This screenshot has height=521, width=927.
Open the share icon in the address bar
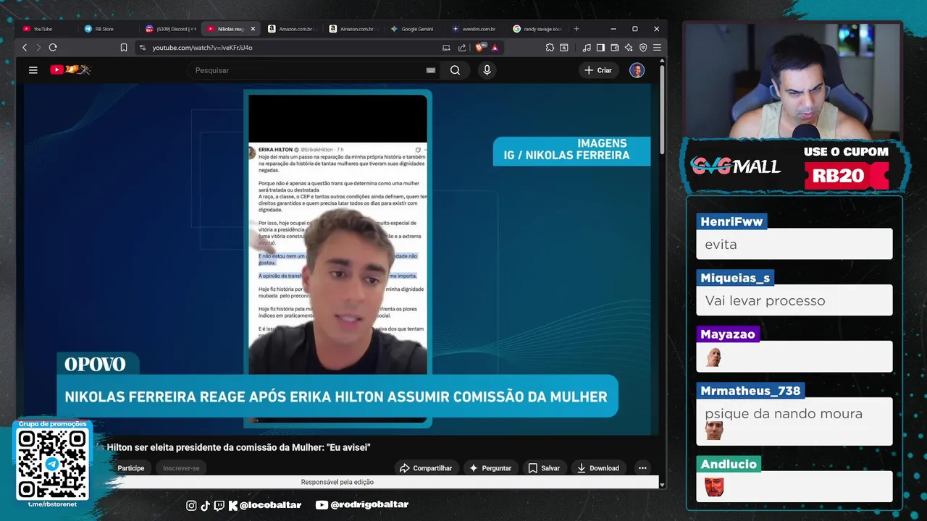[462, 48]
